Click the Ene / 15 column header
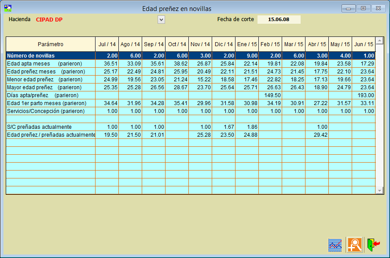The width and height of the screenshot is (390, 258). point(247,44)
